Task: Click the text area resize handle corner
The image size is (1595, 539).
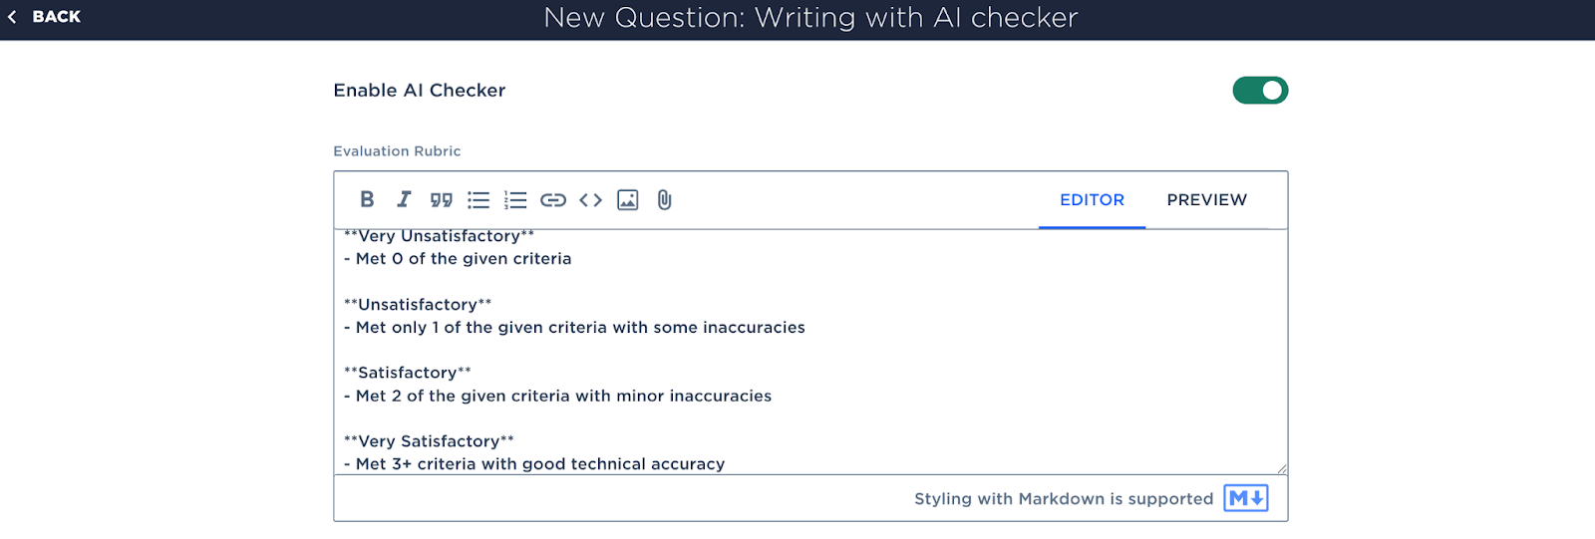Action: click(x=1281, y=468)
